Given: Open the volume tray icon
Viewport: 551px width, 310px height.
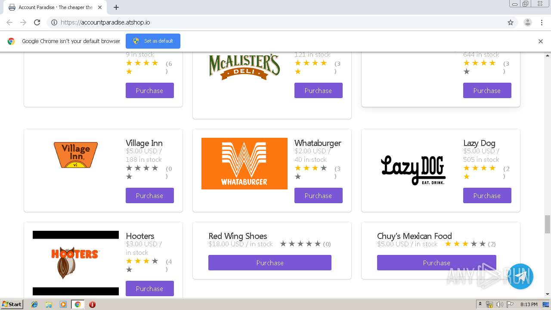Looking at the screenshot, I should pyautogui.click(x=500, y=304).
